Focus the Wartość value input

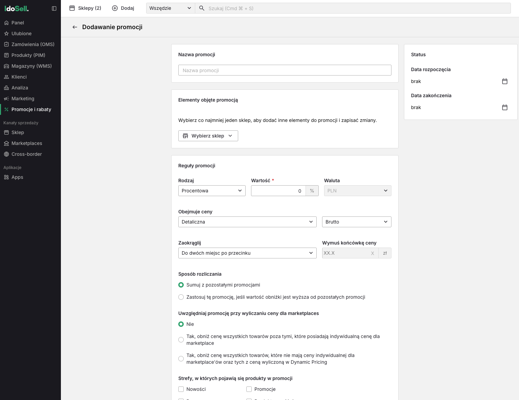278,191
